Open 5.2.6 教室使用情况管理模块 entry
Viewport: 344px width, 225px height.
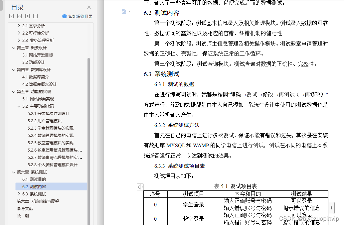coord(55,150)
